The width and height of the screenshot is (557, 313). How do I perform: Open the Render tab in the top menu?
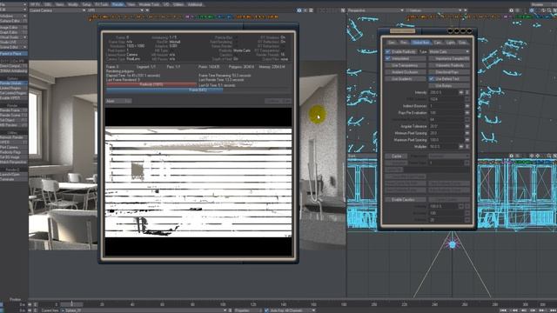coord(117,4)
